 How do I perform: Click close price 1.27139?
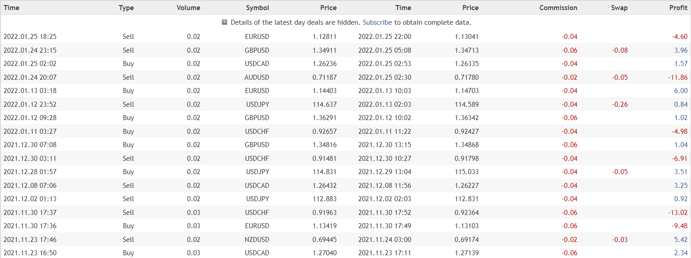coord(467,253)
